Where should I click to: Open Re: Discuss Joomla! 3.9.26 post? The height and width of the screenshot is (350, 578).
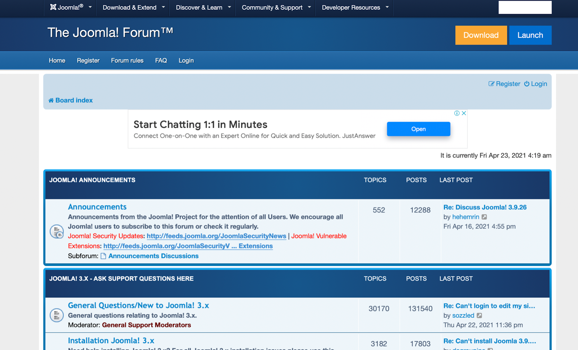pyautogui.click(x=485, y=207)
